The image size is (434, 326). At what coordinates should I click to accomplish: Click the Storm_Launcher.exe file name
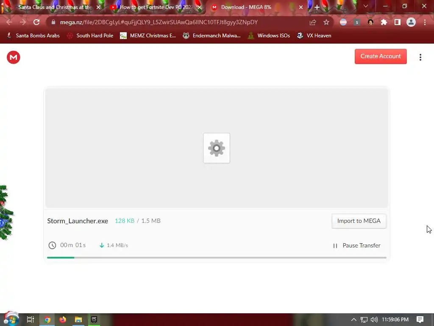coord(78,221)
